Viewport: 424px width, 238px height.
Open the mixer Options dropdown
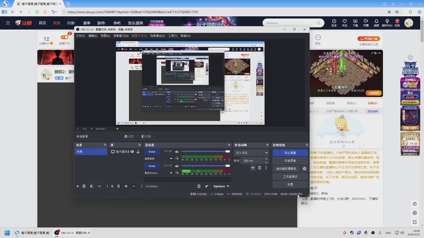pyautogui.click(x=221, y=186)
